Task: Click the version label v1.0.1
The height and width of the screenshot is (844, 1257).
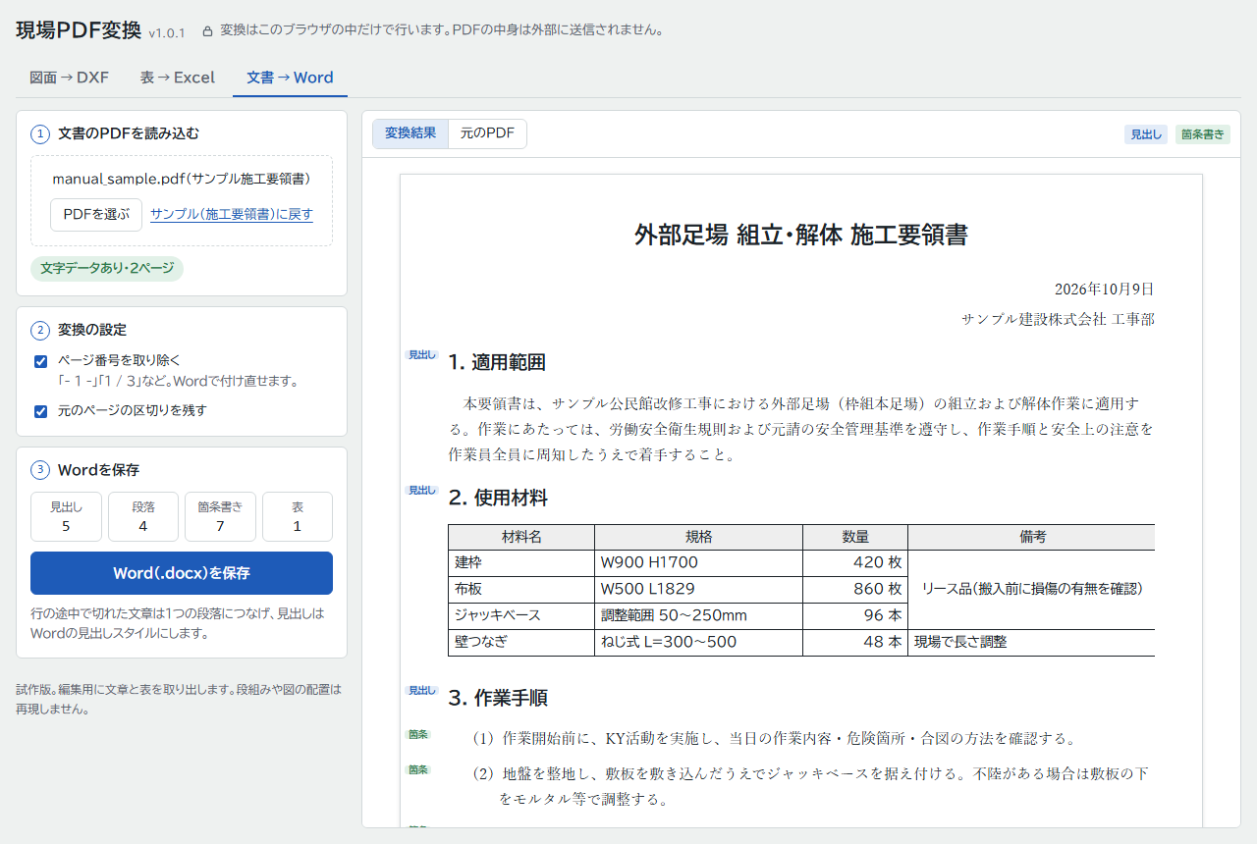Action: [167, 33]
